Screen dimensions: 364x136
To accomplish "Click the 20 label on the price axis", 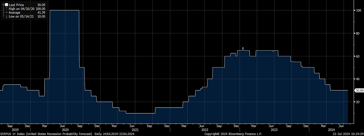I will [357, 102].
